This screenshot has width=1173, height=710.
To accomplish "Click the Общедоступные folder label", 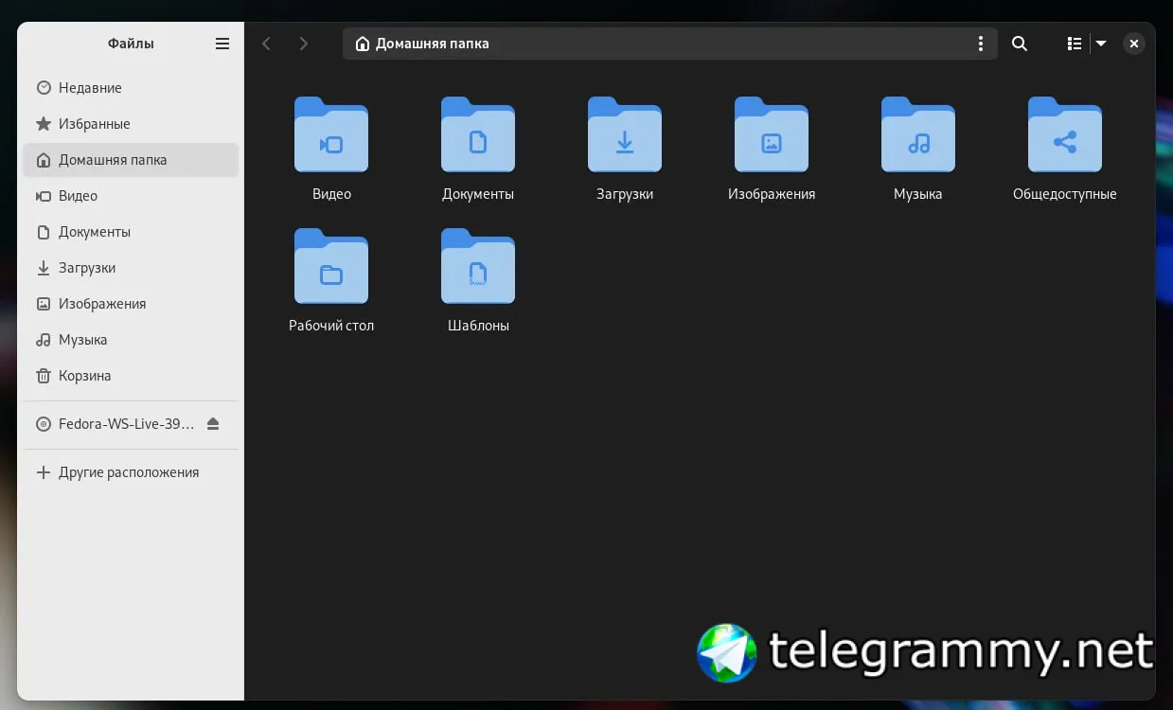I will (1065, 194).
